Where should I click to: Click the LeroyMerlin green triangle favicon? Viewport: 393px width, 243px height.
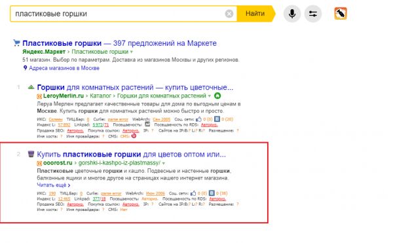31,87
